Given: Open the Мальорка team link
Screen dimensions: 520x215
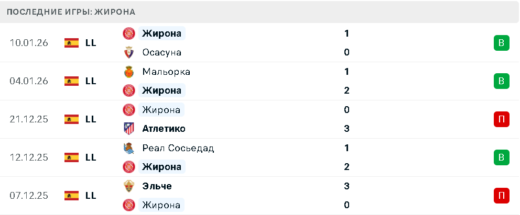Looking at the screenshot, I should click(166, 72).
